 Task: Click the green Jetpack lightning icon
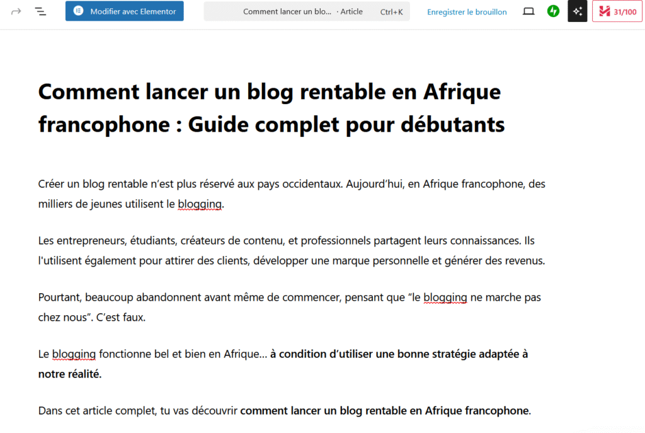(553, 11)
